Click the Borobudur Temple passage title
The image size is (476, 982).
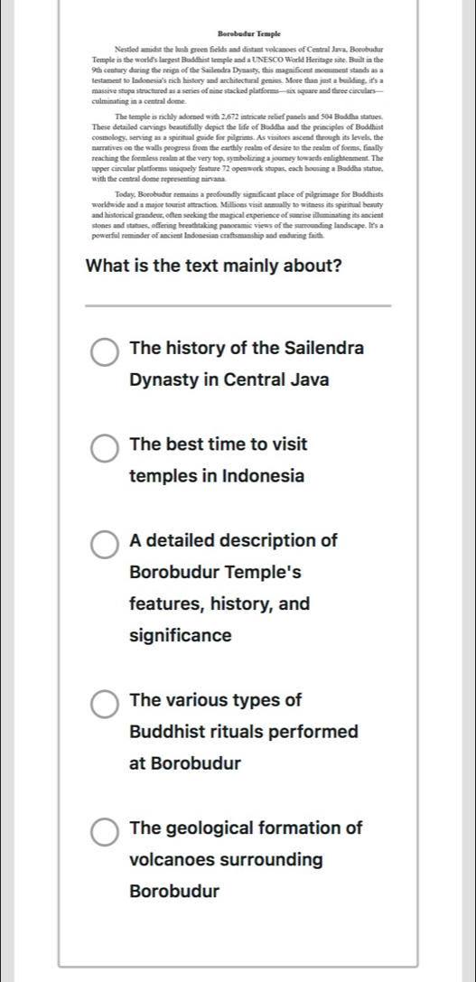tap(249, 33)
